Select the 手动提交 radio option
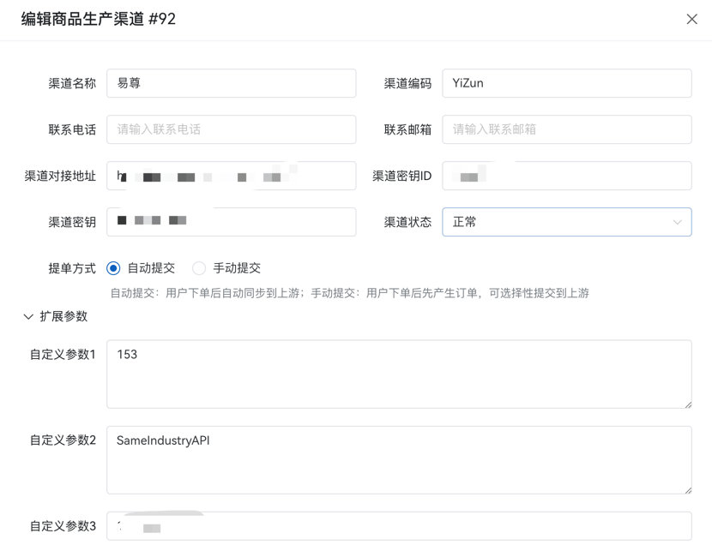This screenshot has width=712, height=551. click(199, 268)
